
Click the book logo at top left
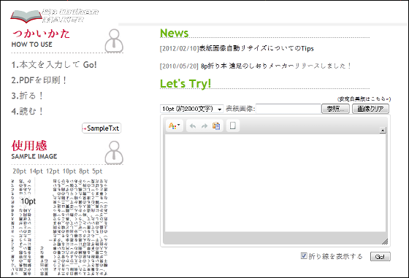[26, 16]
